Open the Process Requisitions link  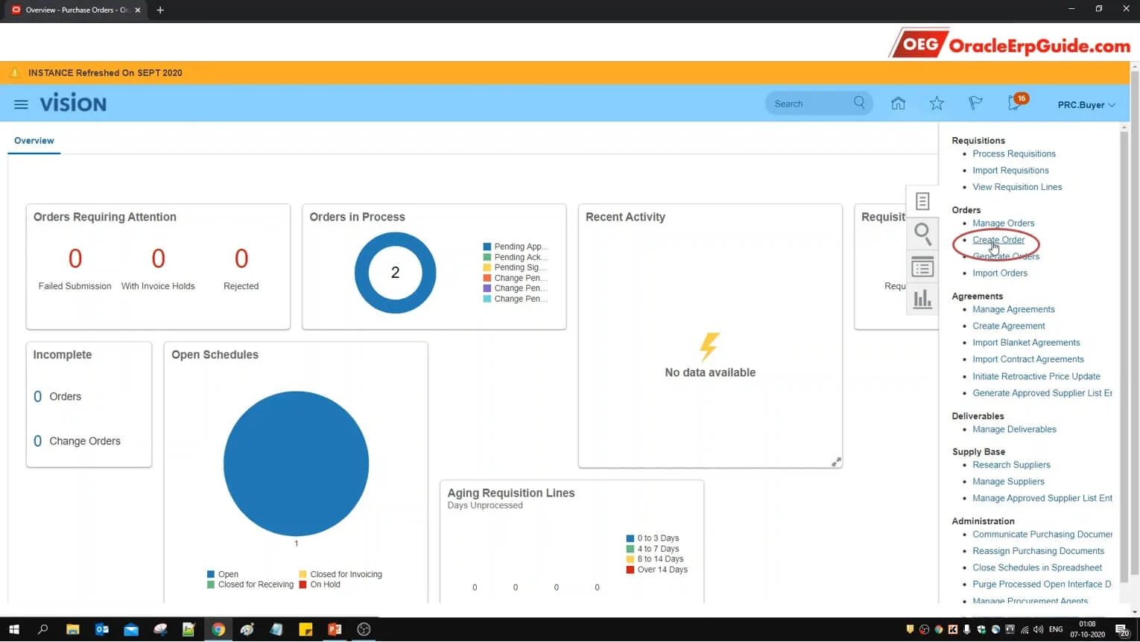coord(1013,154)
